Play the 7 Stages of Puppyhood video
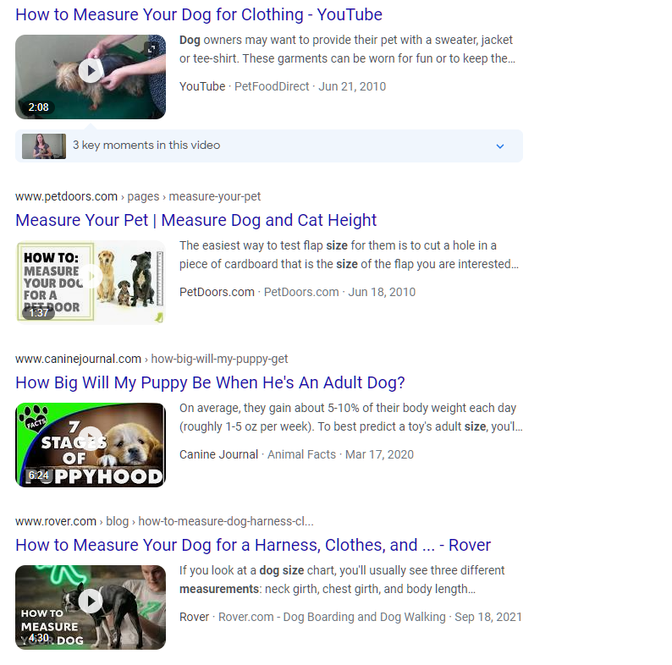Viewport: 672px width, 665px height. (91, 439)
